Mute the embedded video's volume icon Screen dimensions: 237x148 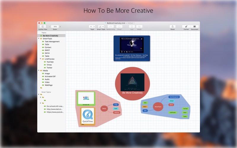(127, 52)
